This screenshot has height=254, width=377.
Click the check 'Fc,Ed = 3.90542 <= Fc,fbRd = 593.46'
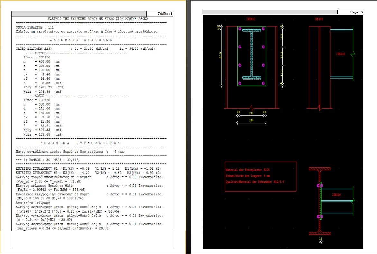51,190
